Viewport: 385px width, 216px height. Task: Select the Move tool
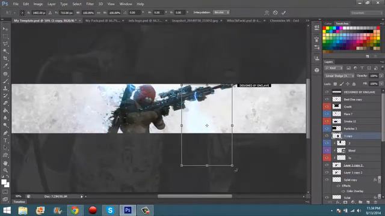(5, 29)
